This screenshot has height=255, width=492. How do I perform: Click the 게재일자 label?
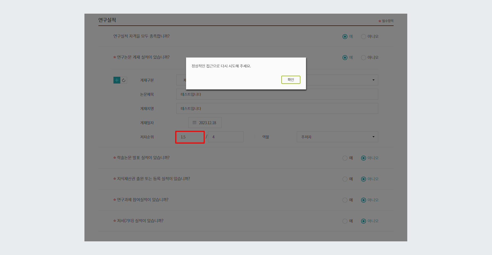(x=147, y=123)
